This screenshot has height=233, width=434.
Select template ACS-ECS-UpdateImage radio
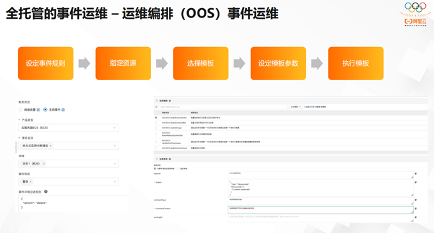tap(156, 128)
